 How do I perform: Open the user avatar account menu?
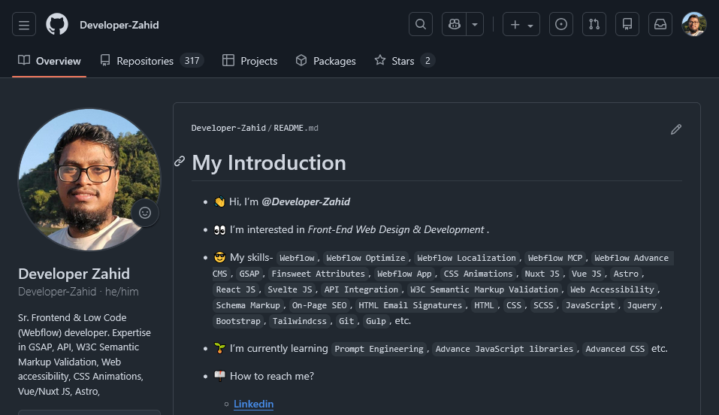(694, 25)
